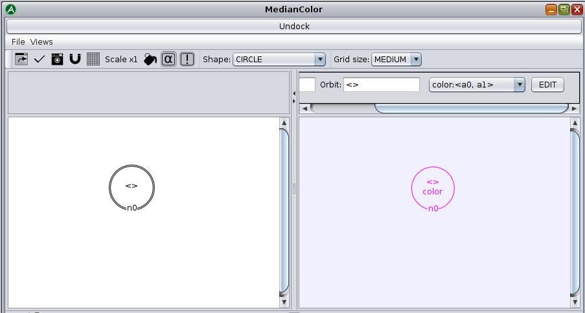Select the black n0 node circle

pos(132,187)
